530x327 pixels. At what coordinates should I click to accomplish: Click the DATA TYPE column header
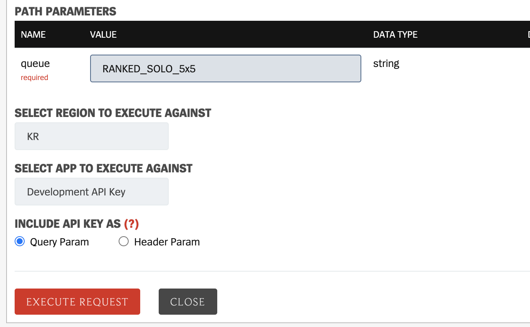pos(395,35)
